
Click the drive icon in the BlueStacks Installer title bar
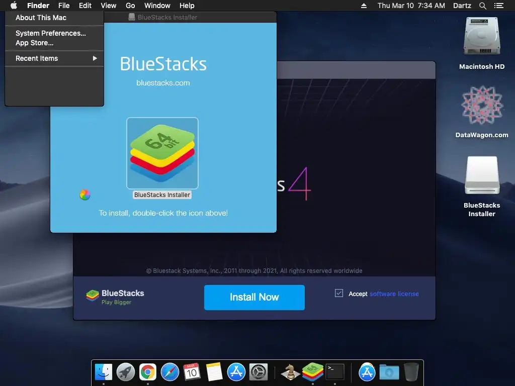[132, 17]
